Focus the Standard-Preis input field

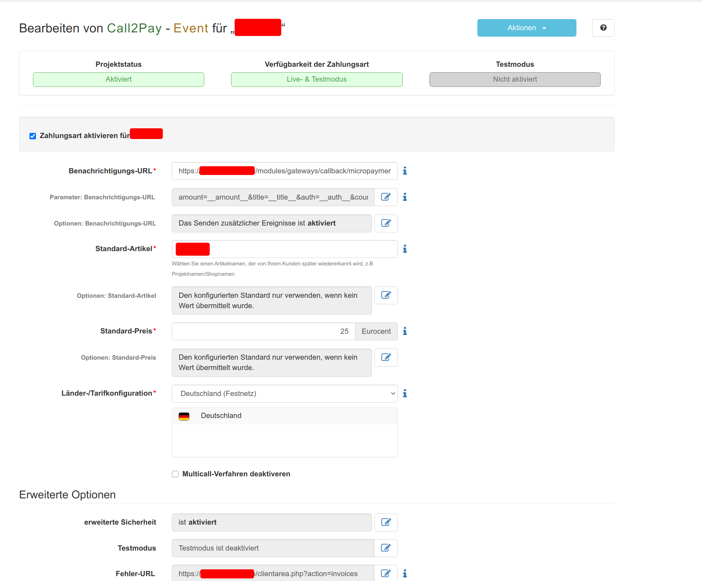[x=263, y=331]
